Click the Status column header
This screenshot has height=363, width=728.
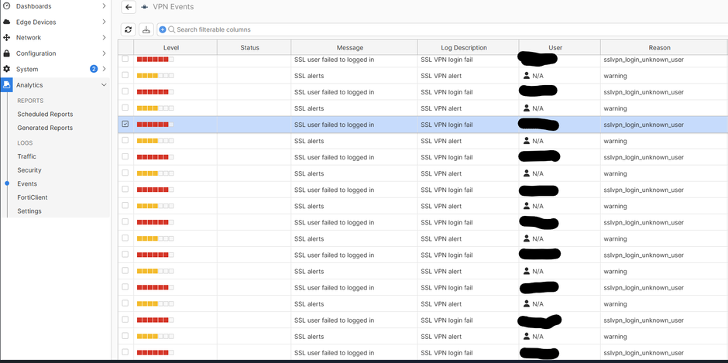(254, 47)
